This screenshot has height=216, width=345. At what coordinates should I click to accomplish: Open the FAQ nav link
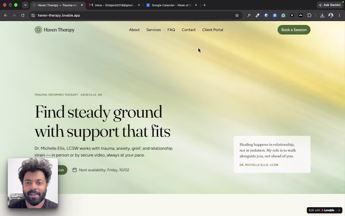click(x=171, y=30)
